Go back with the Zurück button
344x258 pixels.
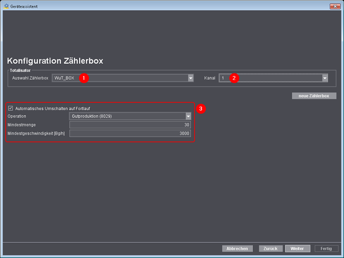[271, 249]
